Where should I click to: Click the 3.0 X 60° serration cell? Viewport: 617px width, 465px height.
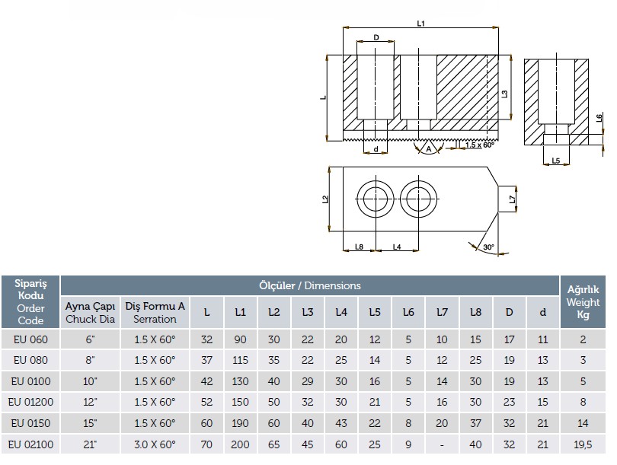155,444
